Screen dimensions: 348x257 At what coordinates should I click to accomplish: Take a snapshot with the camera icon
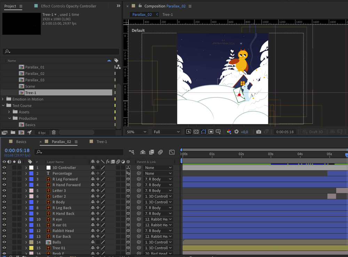tap(259, 132)
